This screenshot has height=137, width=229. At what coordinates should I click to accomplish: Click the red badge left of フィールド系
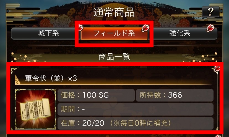click(80, 28)
